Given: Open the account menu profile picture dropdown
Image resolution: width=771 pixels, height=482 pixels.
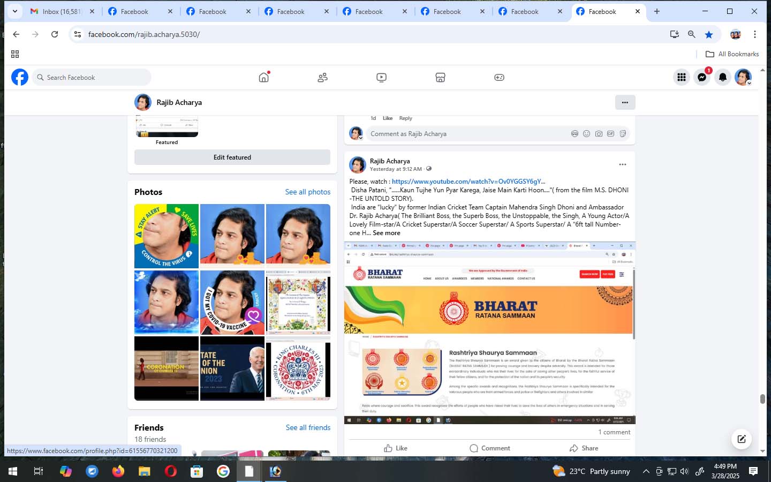Looking at the screenshot, I should tap(743, 77).
